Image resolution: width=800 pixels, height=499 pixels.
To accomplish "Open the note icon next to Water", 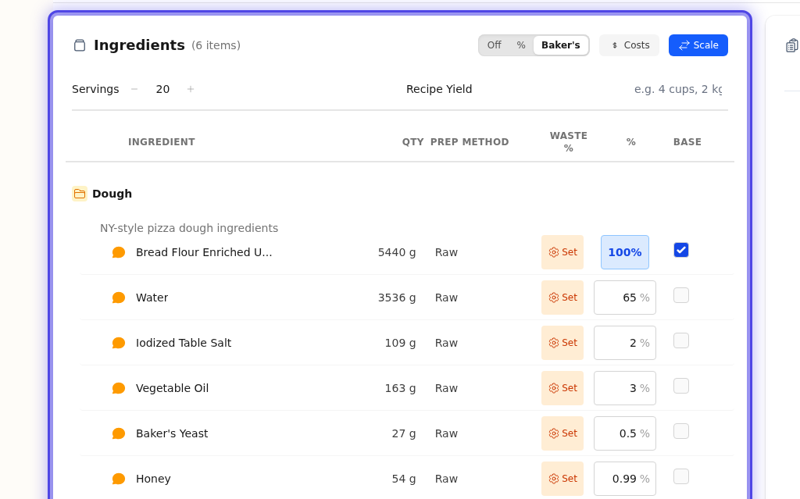I will pyautogui.click(x=119, y=298).
